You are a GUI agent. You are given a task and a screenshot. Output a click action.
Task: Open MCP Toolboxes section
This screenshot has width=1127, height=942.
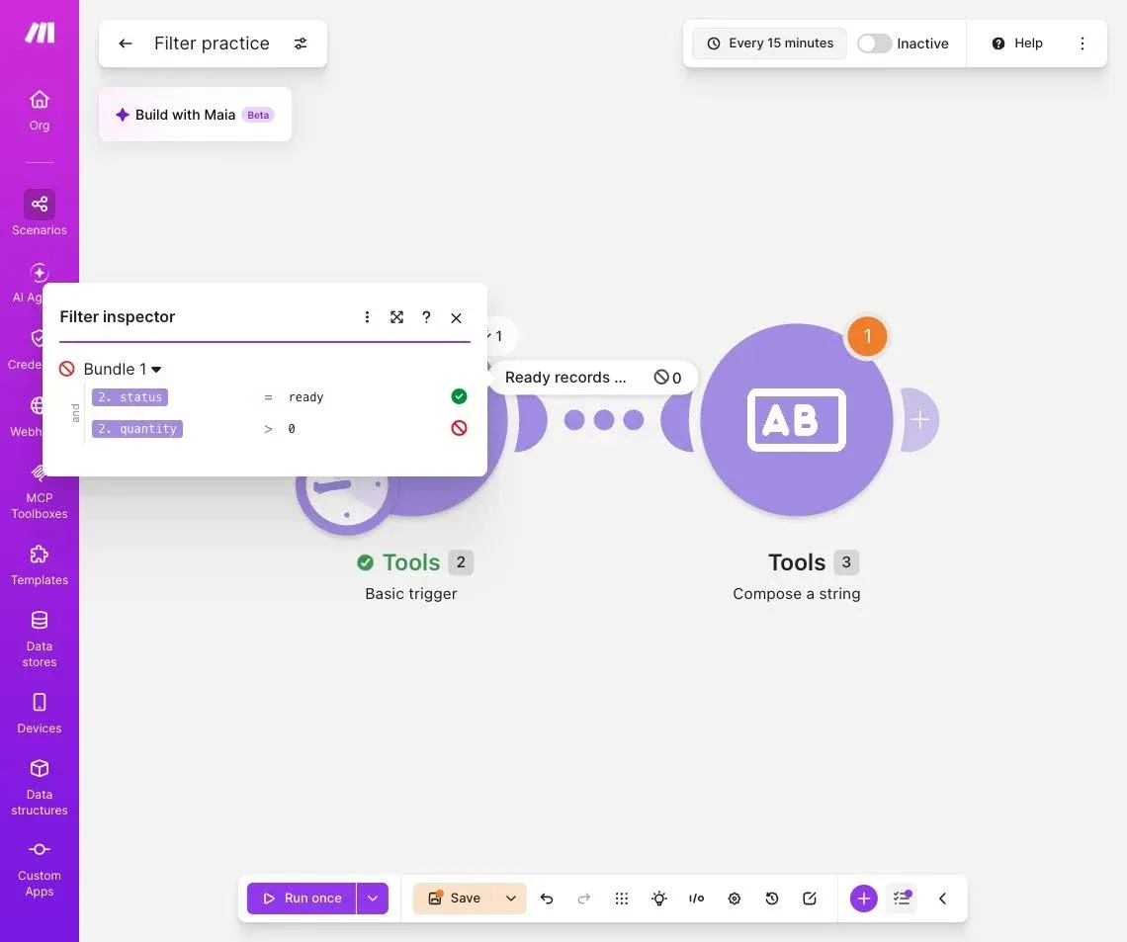pos(40,492)
